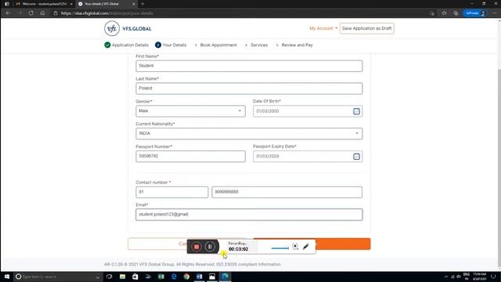Go to Book Appointment step
This screenshot has width=501, height=282.
[x=216, y=45]
